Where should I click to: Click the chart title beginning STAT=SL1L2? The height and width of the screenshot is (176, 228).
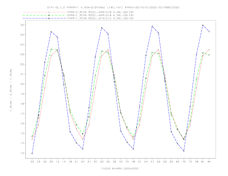(113, 7)
